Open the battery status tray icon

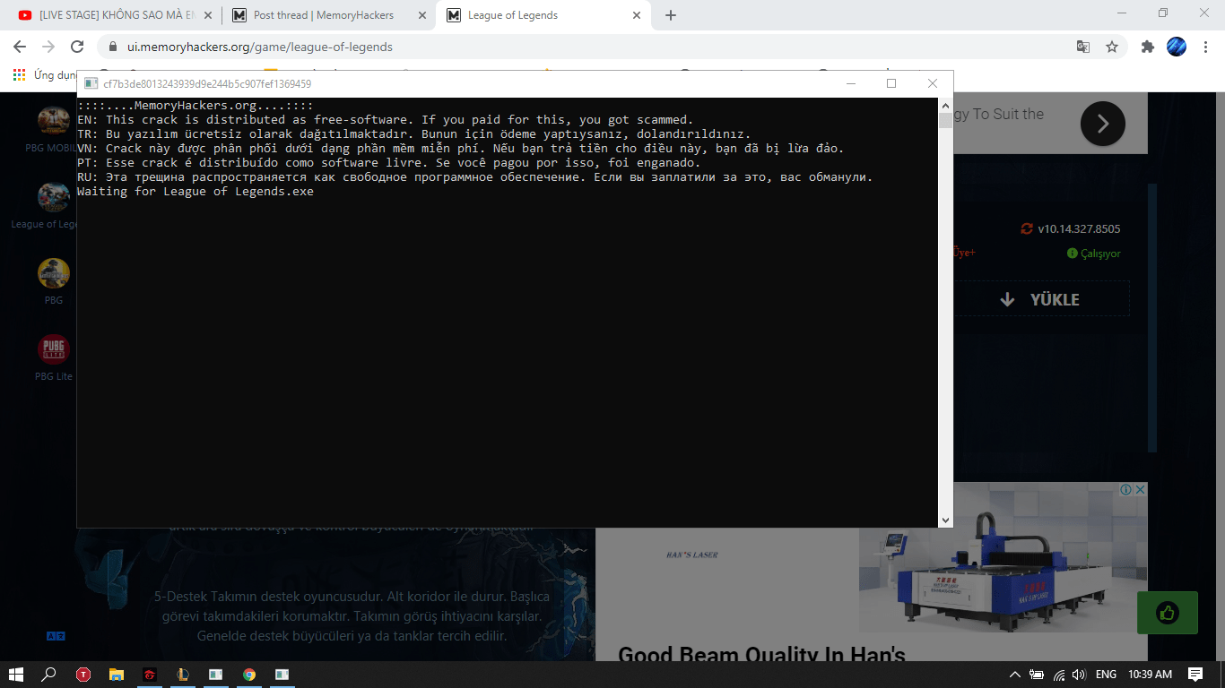1037,675
